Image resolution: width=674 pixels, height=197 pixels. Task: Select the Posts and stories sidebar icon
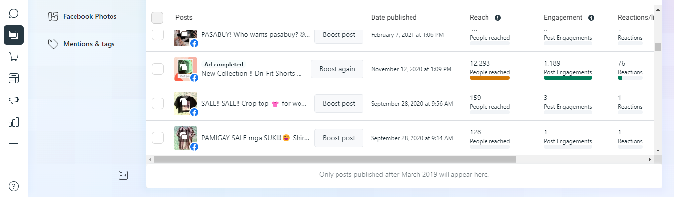tap(14, 35)
